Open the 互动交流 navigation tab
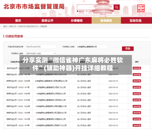The height and width of the screenshot is (130, 152). pyautogui.click(x=136, y=21)
